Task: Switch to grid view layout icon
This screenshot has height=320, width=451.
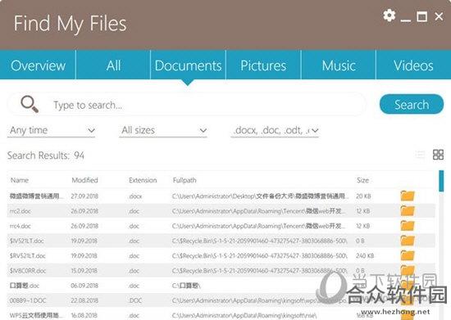Action: (x=438, y=155)
